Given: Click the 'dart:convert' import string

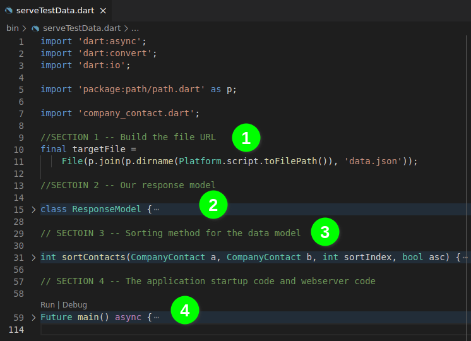Looking at the screenshot, I should 115,53.
